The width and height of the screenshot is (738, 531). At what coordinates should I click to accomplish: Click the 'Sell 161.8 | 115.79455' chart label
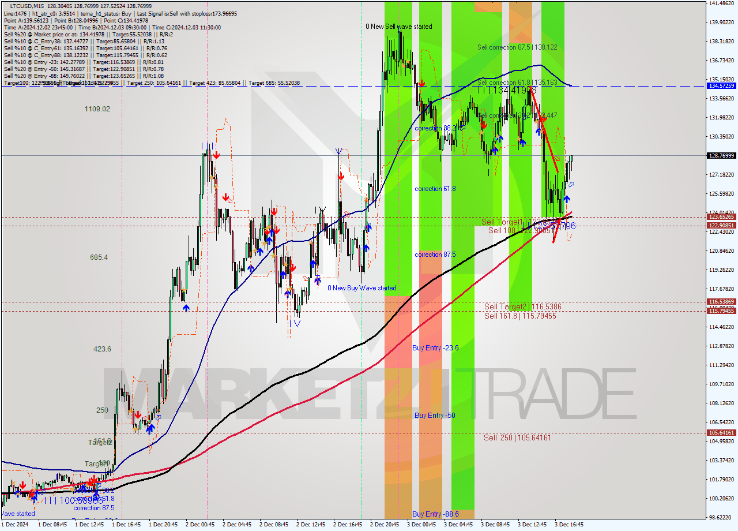point(520,316)
